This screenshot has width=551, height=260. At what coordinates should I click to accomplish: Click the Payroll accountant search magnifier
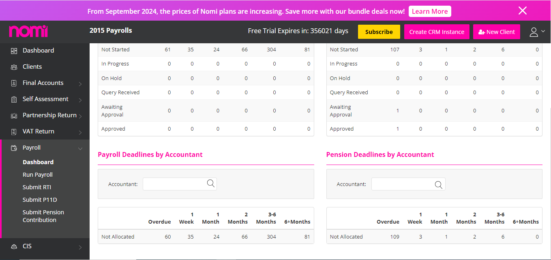pos(211,184)
